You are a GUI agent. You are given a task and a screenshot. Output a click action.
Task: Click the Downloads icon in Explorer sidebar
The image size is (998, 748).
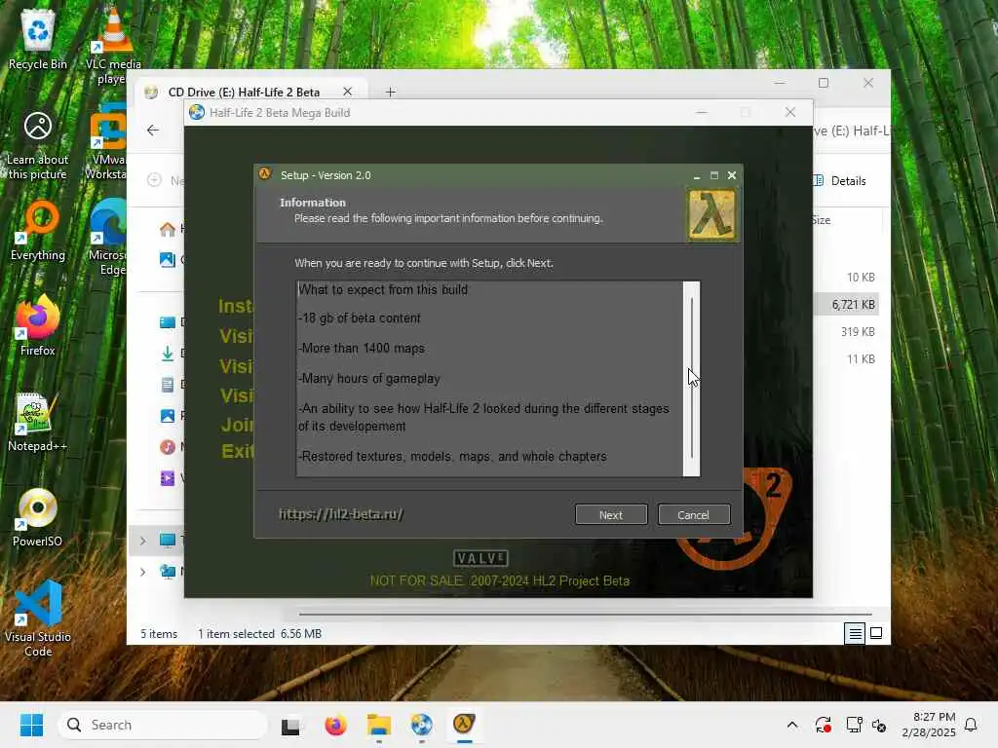point(168,353)
